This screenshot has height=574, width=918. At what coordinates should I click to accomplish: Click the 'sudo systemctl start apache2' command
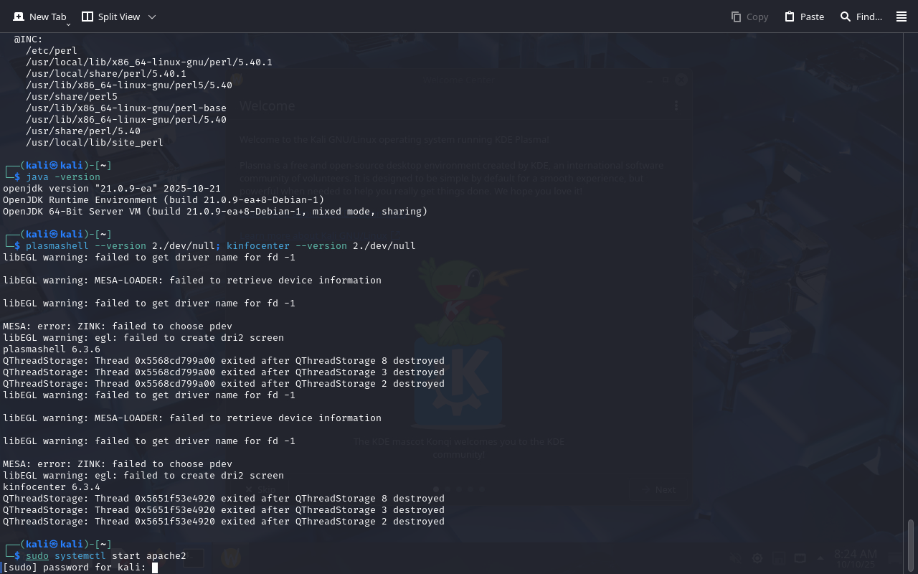(x=106, y=556)
